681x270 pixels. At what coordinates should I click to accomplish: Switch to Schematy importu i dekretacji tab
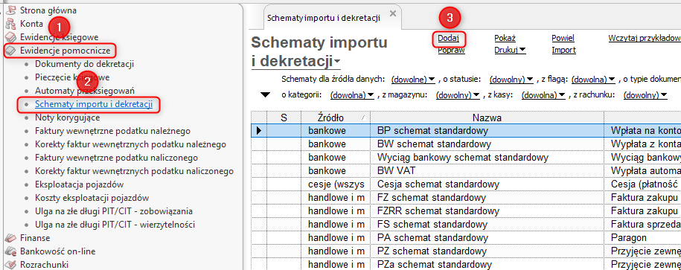pos(324,18)
